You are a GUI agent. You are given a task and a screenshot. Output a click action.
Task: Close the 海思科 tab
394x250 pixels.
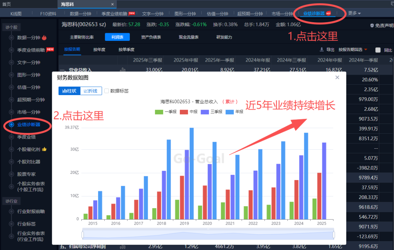point(112,4)
